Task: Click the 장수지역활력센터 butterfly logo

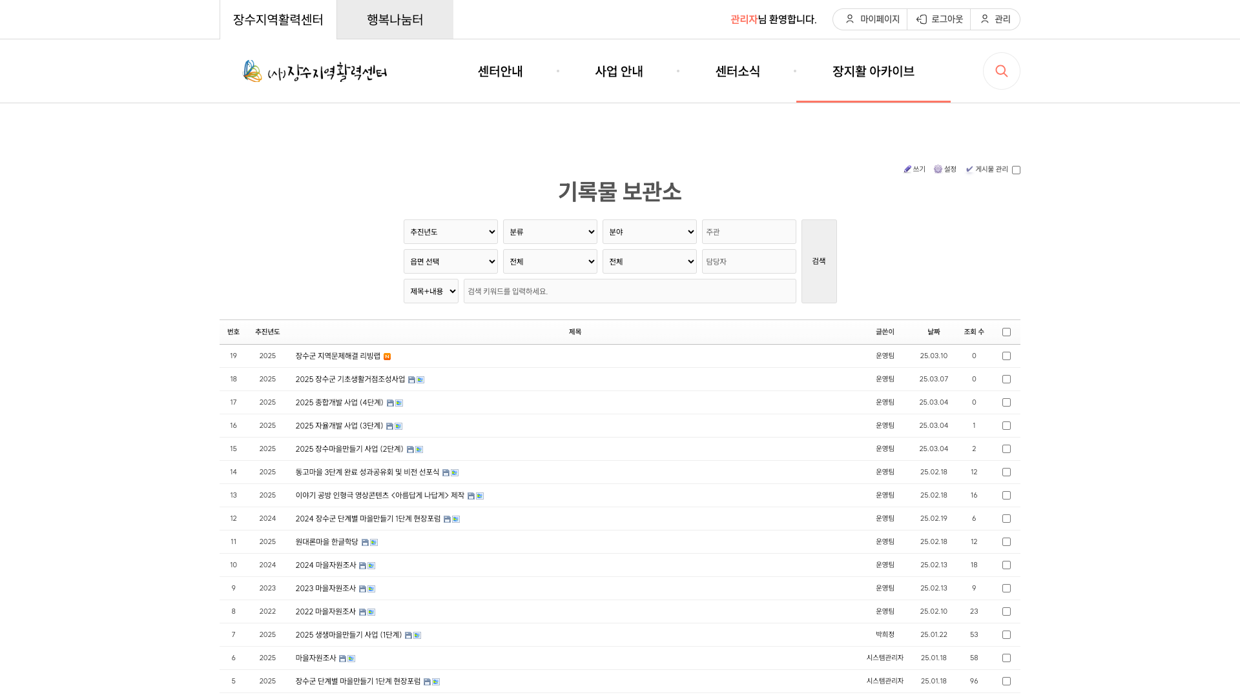Action: click(x=315, y=71)
